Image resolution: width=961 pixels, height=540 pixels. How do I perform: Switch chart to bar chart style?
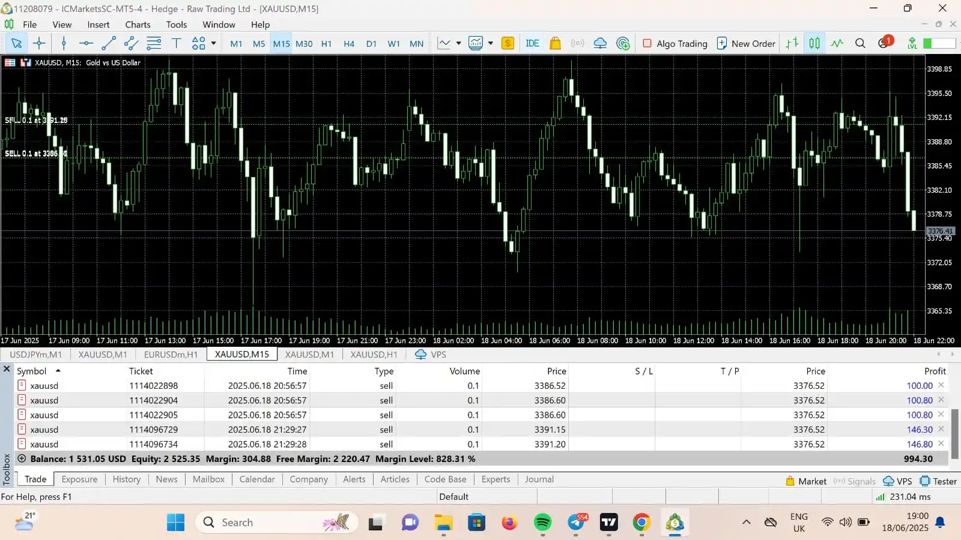coord(792,43)
